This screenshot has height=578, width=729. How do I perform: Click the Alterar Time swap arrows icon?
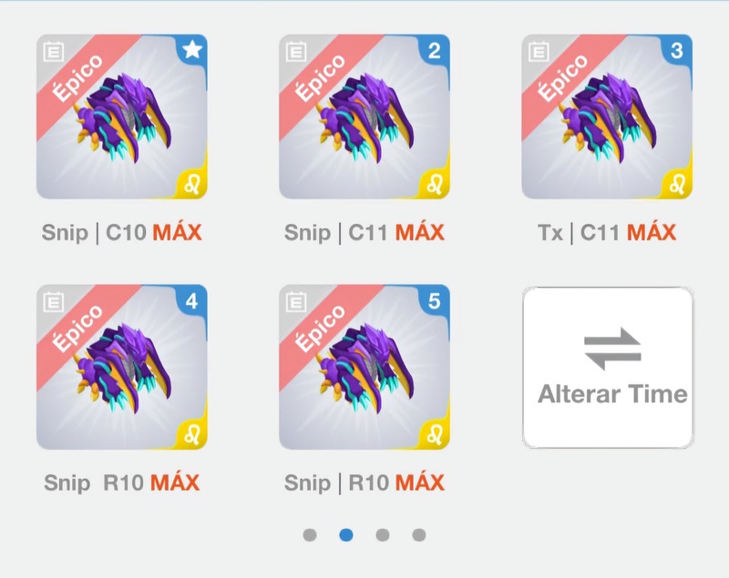[612, 349]
